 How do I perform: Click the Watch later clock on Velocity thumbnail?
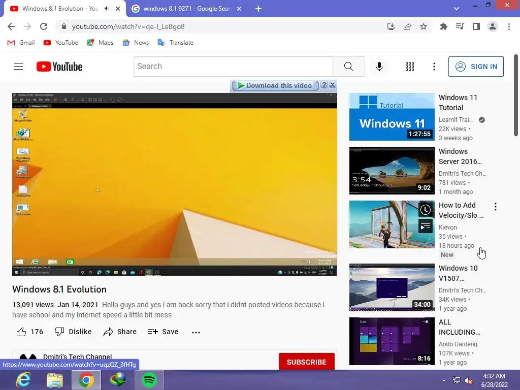pos(426,210)
